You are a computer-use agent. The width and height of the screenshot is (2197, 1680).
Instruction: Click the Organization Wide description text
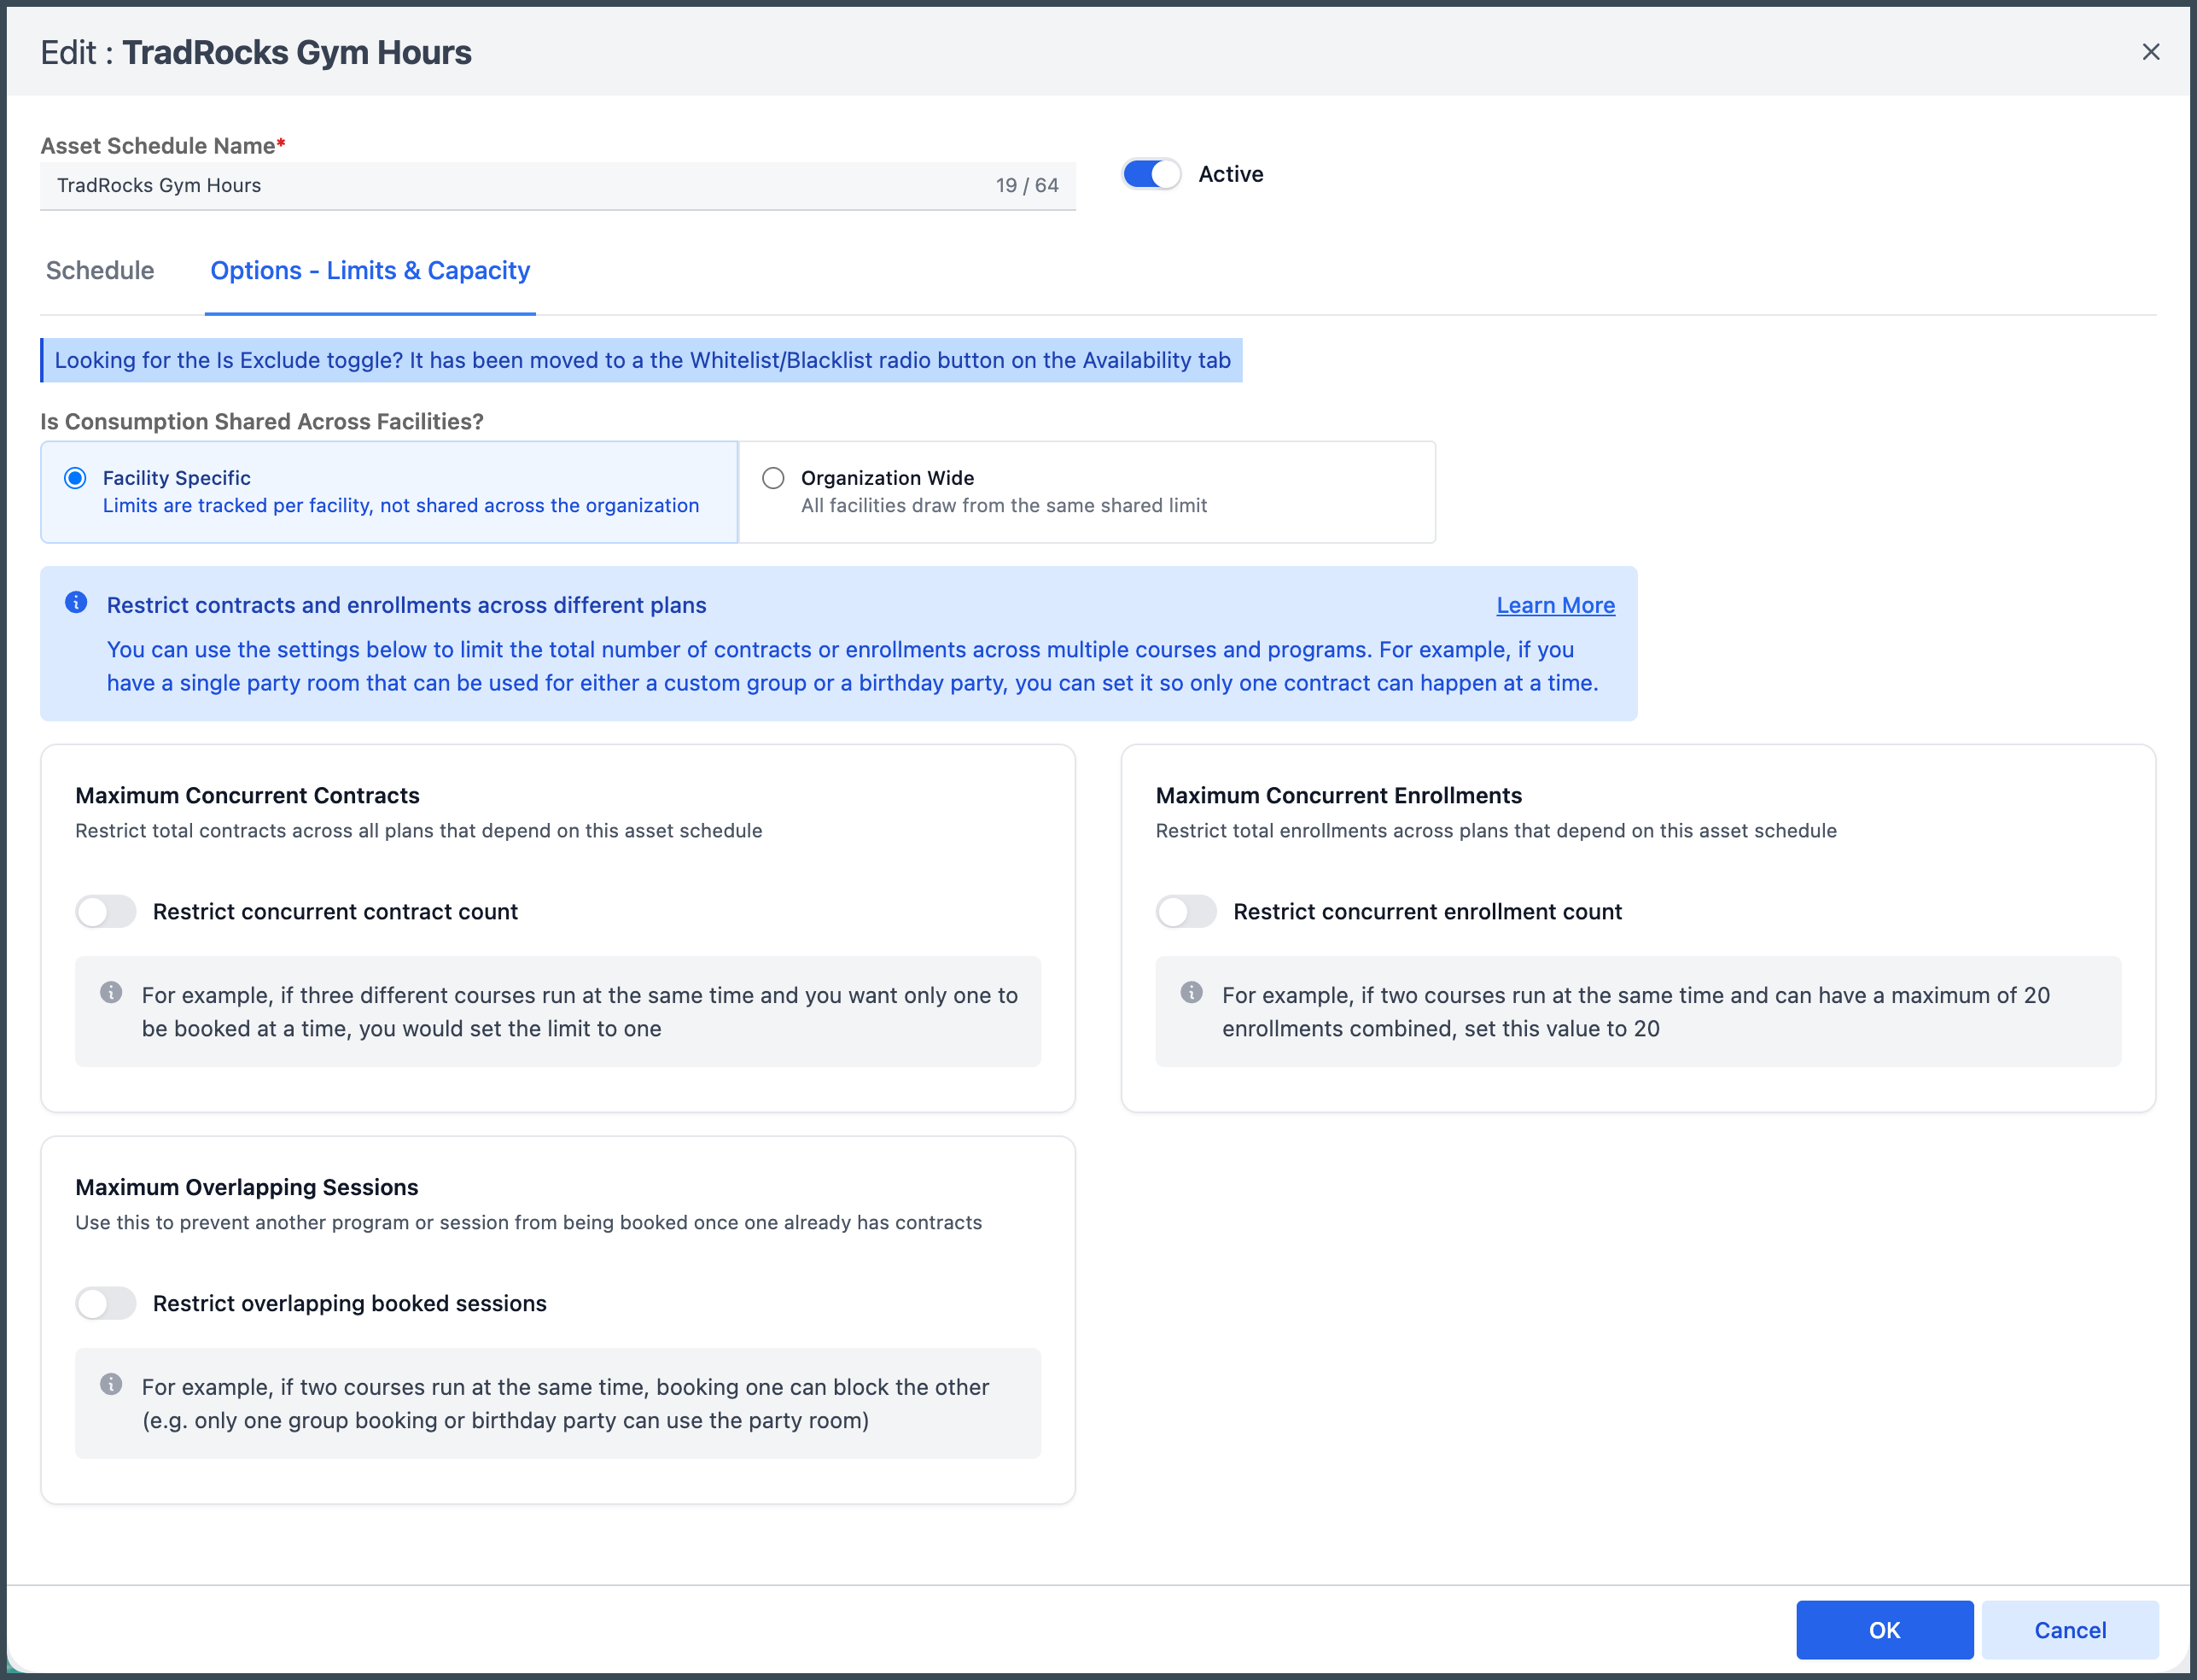[1003, 506]
